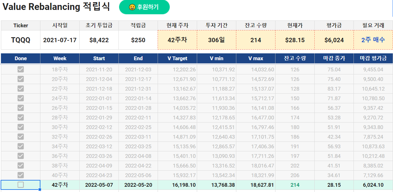Viewport: 393px width, 192px height.
Task: Click the 2주 매수 required trade cell
Action: click(373, 40)
